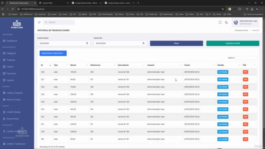Open the AnderCode bookmarks folder

point(152,14)
